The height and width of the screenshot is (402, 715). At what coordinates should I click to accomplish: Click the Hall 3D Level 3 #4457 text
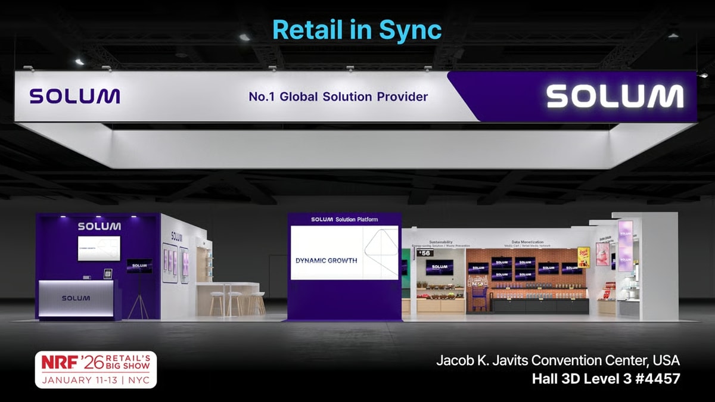click(605, 378)
